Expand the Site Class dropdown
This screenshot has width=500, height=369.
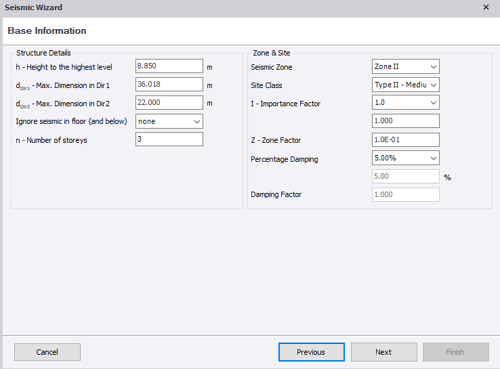[x=406, y=85]
